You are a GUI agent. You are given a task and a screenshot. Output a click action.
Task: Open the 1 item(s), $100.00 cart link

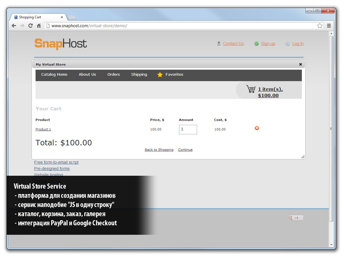click(270, 92)
